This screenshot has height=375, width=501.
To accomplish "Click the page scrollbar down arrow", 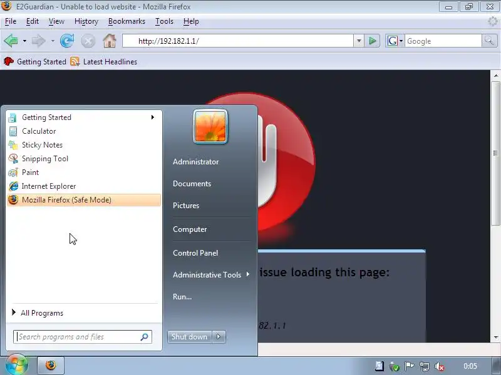I will click(x=495, y=337).
